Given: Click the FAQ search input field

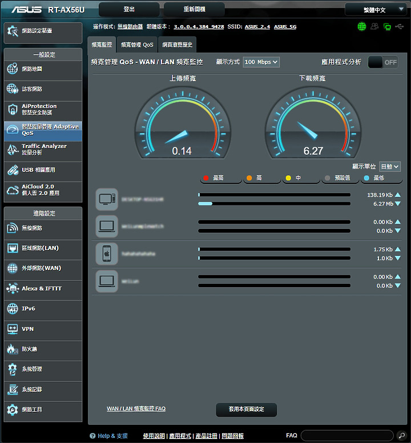Looking at the screenshot, I should pos(347,436).
